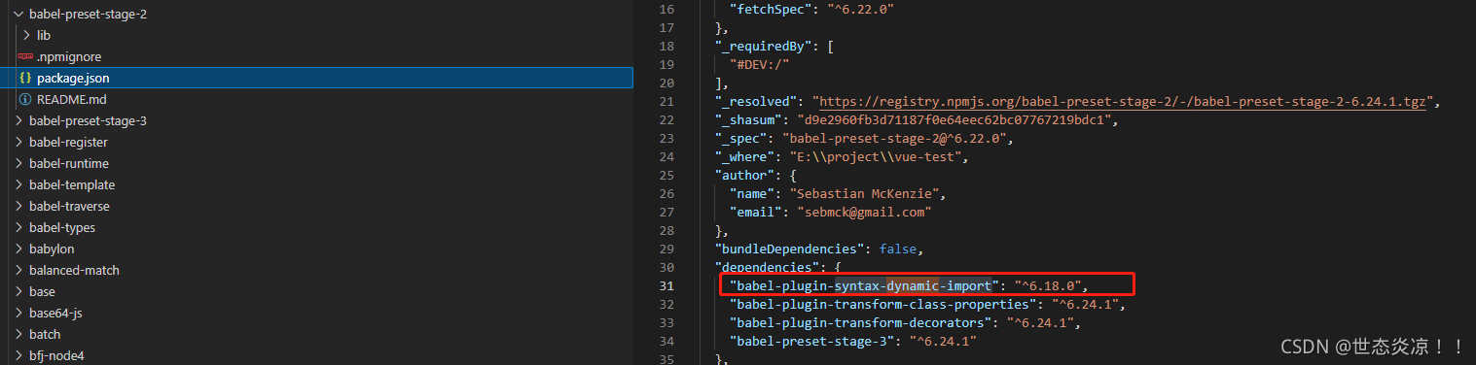Click line number 21 in the gutter
1476x365 pixels.
(x=666, y=102)
